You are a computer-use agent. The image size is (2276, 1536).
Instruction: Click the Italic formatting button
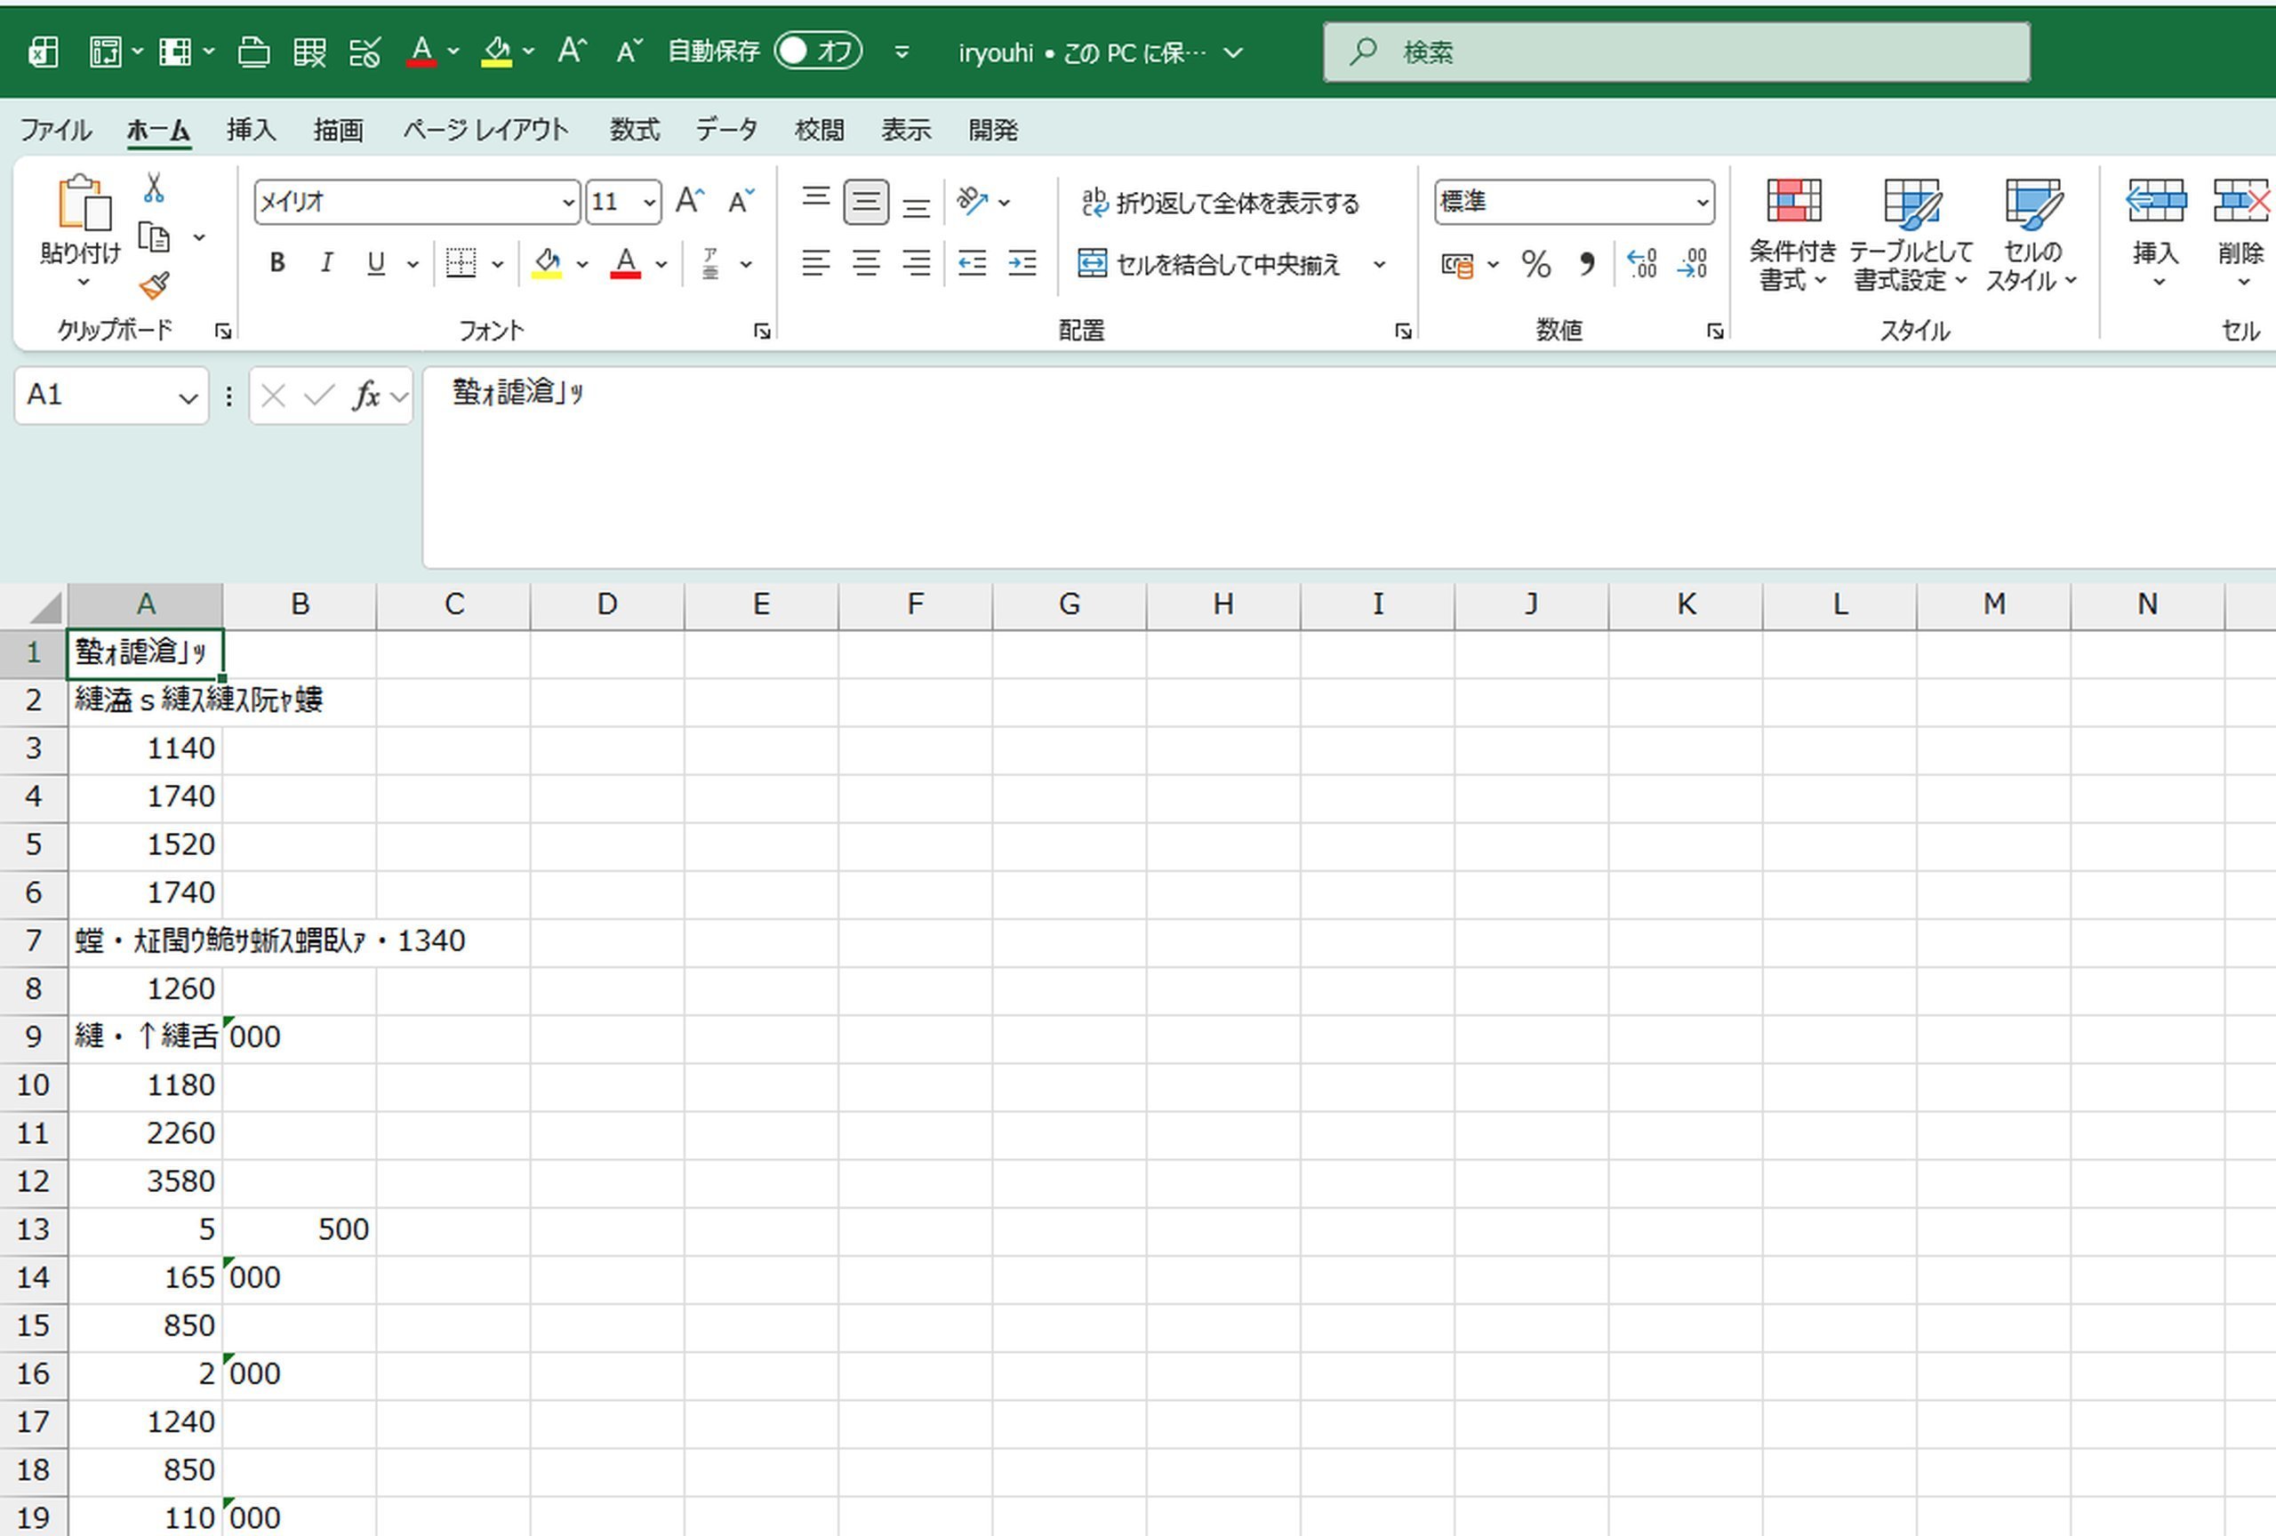[x=326, y=263]
